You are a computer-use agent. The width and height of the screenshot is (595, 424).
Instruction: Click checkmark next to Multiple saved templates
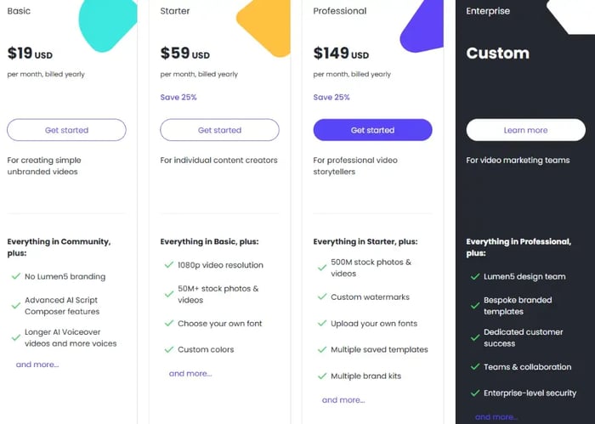click(322, 349)
